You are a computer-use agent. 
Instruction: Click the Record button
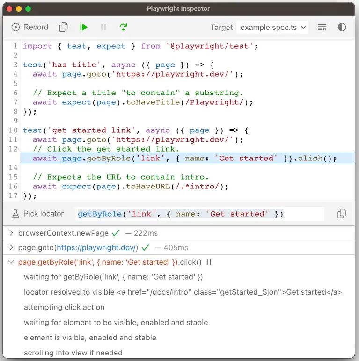[30, 27]
